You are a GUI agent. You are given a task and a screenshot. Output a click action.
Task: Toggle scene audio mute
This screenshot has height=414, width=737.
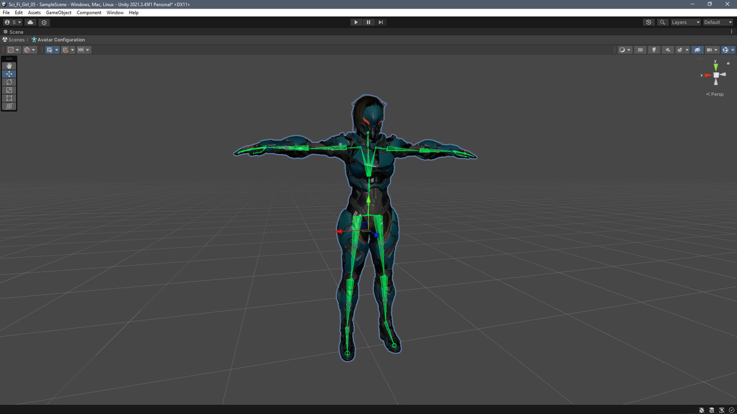tap(668, 50)
